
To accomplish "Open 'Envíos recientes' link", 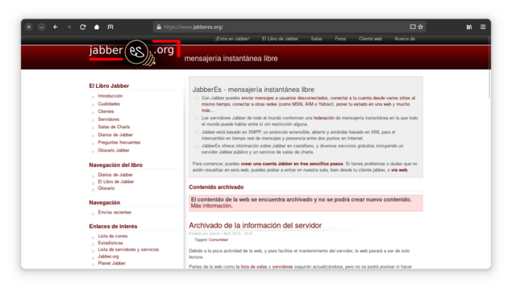I will pyautogui.click(x=114, y=212).
